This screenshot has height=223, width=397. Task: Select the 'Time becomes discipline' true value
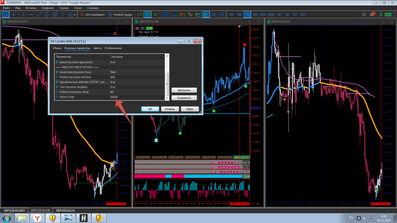[113, 87]
